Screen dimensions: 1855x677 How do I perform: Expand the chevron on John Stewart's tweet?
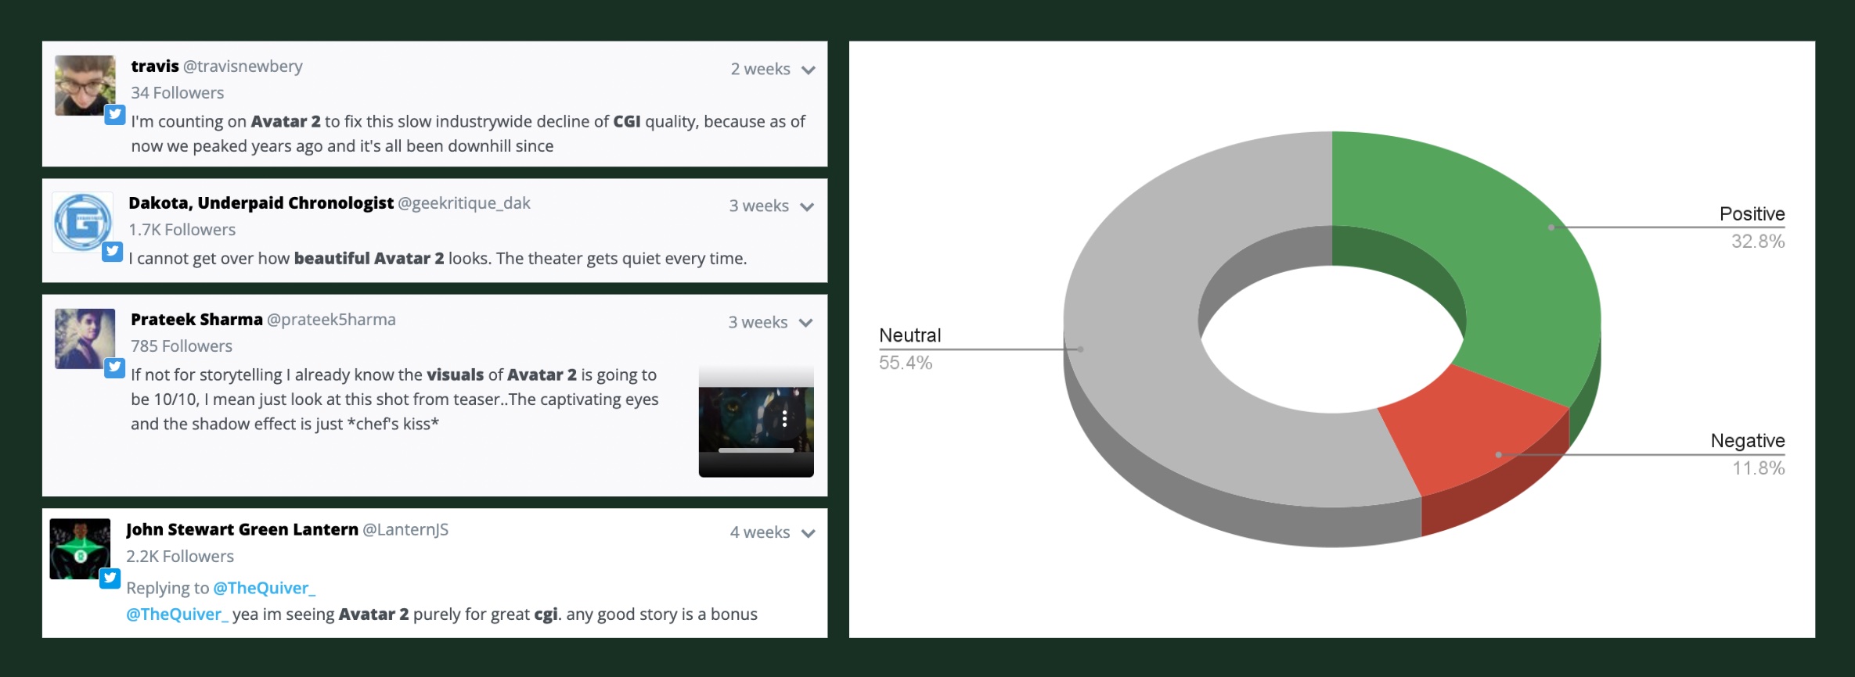(809, 533)
